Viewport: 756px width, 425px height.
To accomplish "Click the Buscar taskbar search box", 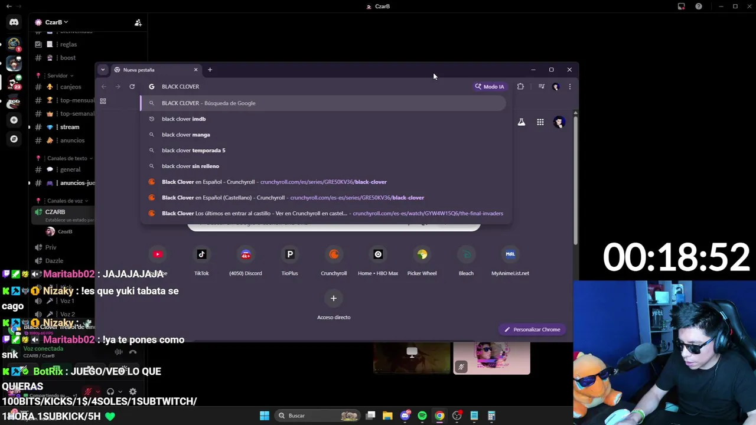I will pos(318,416).
